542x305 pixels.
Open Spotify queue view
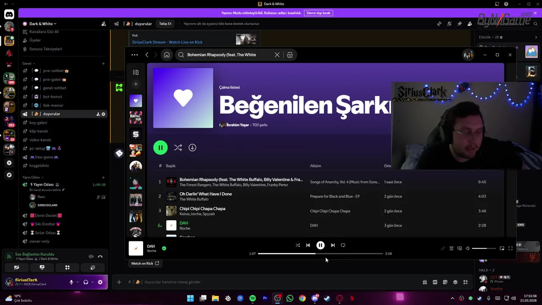pos(451,248)
